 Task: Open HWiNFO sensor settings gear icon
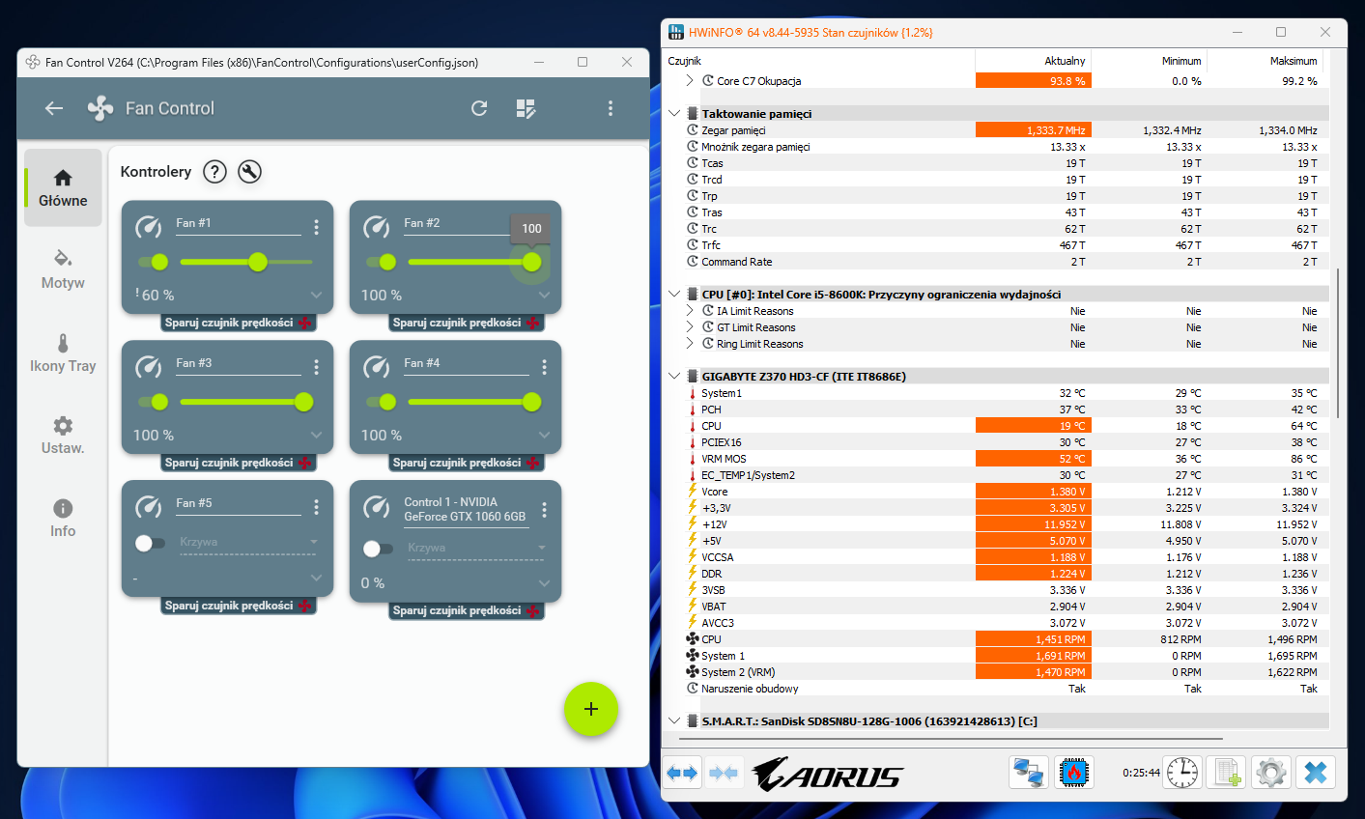click(x=1270, y=773)
